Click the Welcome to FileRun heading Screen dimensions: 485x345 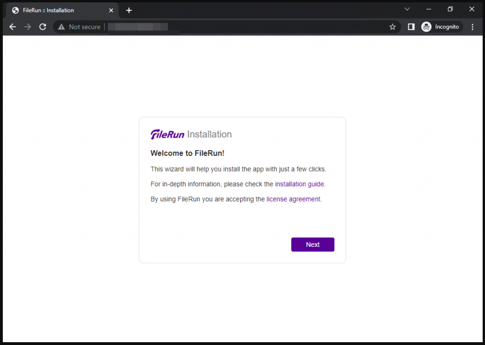pos(188,153)
